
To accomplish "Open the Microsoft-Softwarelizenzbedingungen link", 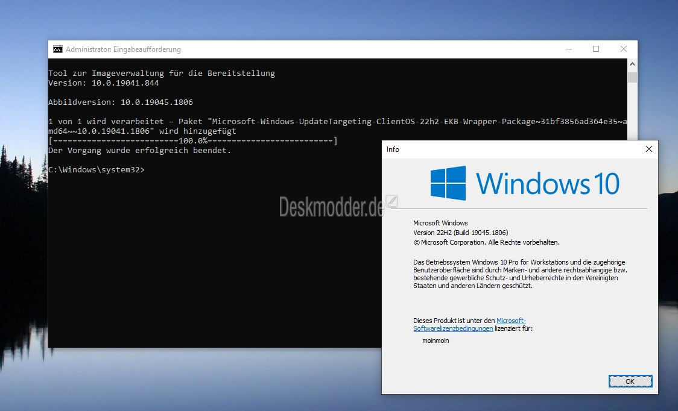I will pos(469,325).
